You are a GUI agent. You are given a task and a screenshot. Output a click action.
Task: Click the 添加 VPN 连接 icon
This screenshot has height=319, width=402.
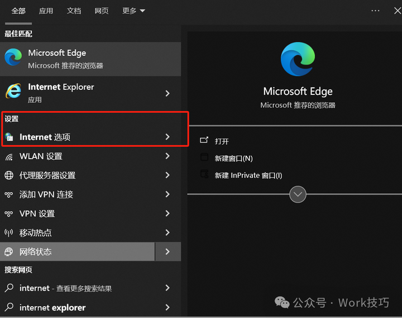(x=9, y=194)
